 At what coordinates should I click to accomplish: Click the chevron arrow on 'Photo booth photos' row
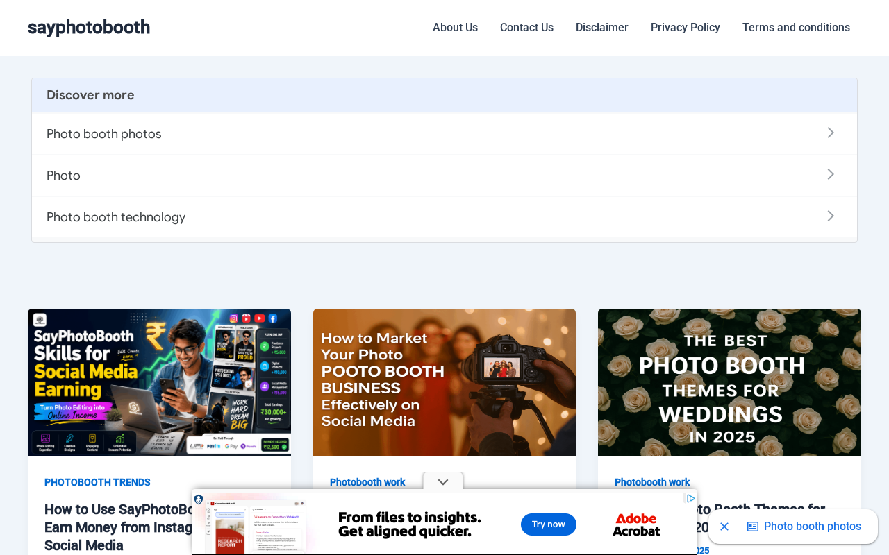tap(831, 133)
